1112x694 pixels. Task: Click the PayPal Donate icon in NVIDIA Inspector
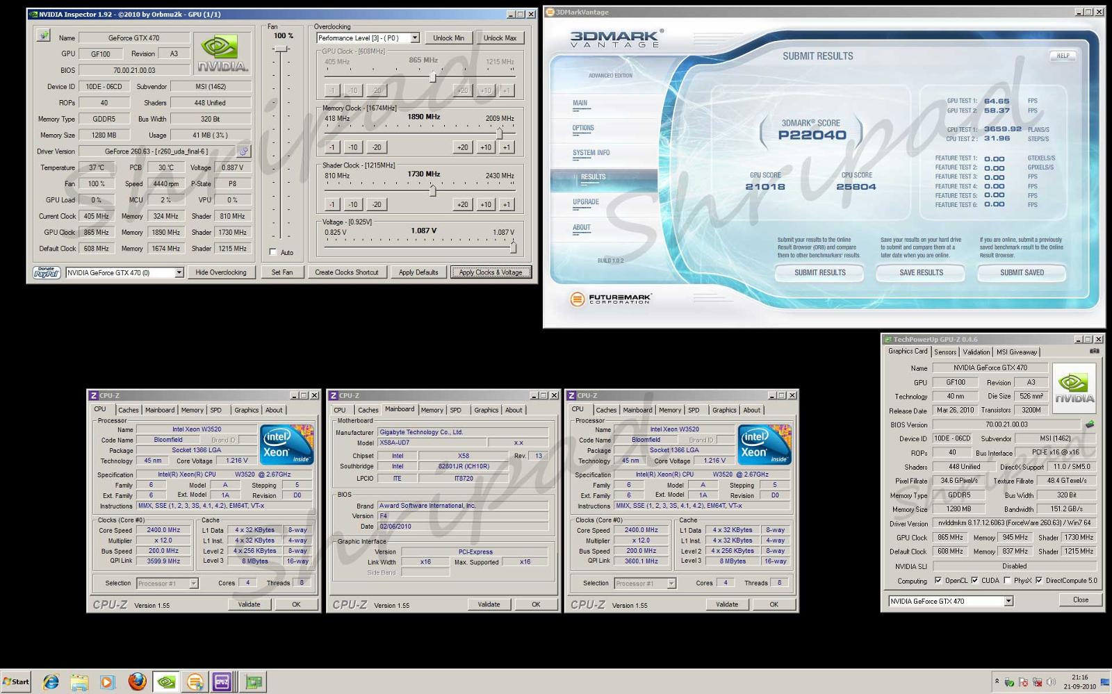pos(47,272)
